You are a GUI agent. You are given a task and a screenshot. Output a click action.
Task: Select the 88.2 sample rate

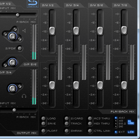116,123
